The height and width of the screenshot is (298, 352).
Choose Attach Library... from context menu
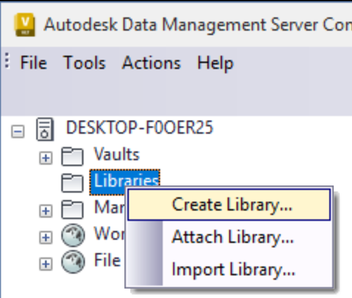click(229, 237)
